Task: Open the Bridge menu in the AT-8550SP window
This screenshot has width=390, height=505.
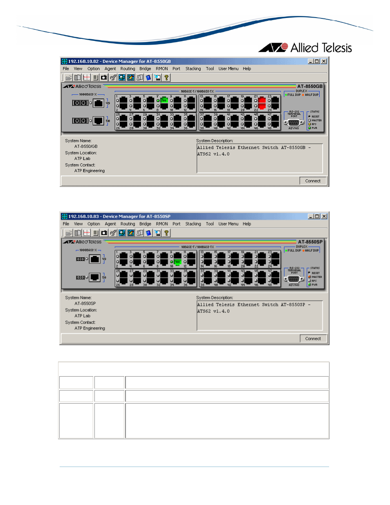Action: pyautogui.click(x=145, y=224)
